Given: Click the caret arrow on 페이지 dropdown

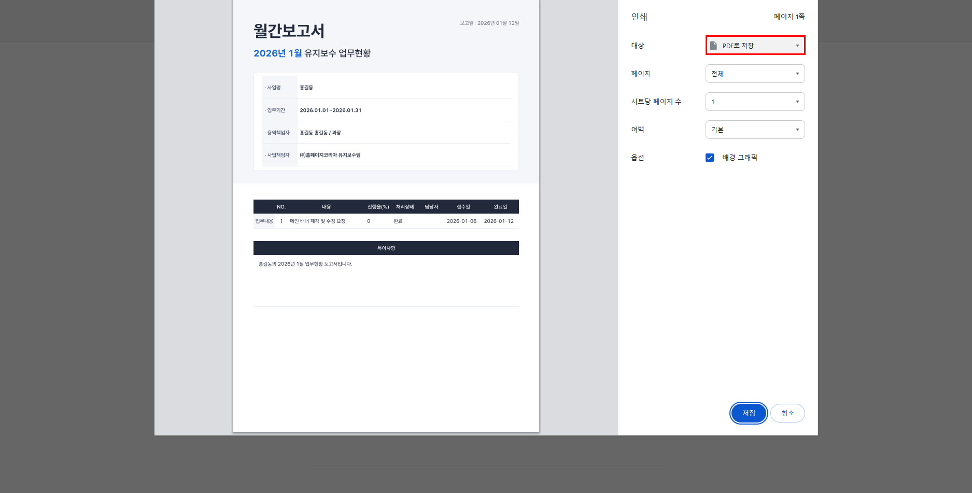Looking at the screenshot, I should click(797, 74).
